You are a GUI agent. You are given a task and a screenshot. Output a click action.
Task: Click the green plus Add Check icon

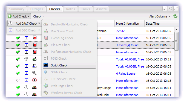(10, 16)
